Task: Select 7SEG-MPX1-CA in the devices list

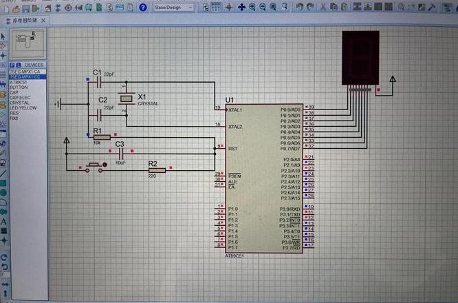Action: coord(28,72)
